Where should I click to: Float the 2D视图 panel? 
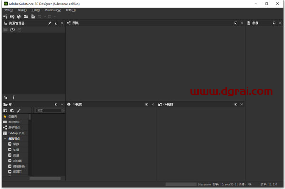[x=236, y=104]
